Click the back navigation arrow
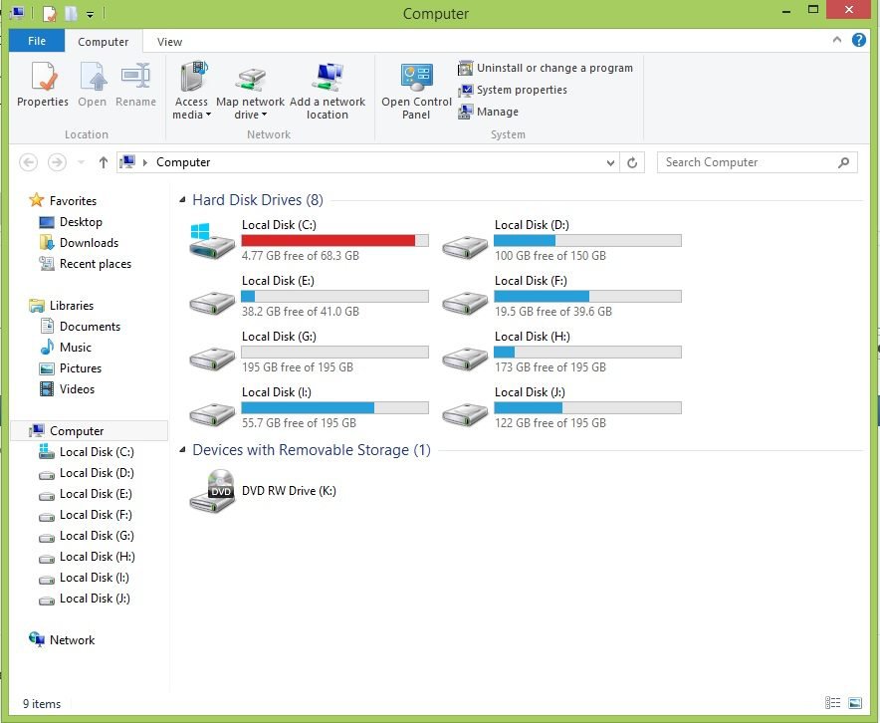 (28, 161)
